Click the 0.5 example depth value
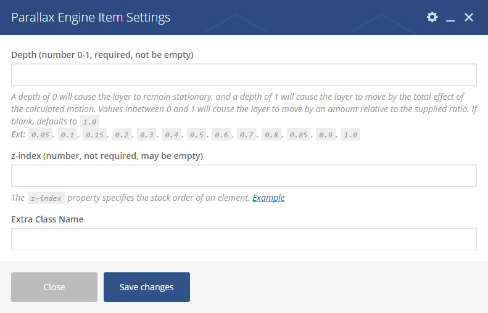The width and height of the screenshot is (488, 313). tap(196, 134)
